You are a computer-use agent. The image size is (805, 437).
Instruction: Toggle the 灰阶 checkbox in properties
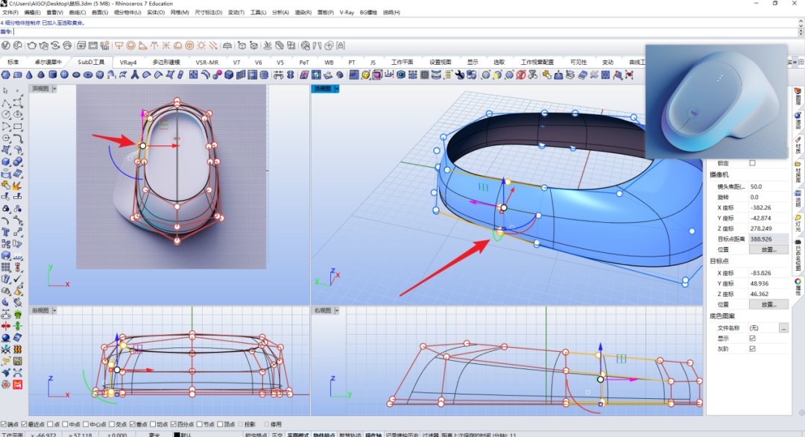(x=752, y=349)
